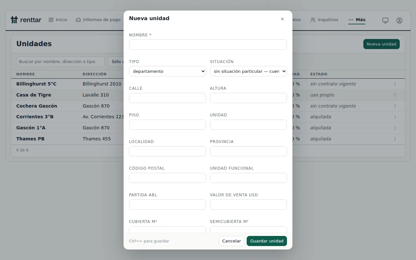This screenshot has height=260, width=416.
Task: Focus the Partida ABL field
Action: coord(167,204)
